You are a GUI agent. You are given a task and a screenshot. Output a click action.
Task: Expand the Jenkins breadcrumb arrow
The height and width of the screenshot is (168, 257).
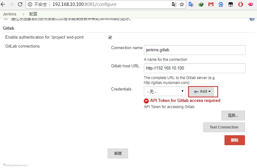point(24,14)
